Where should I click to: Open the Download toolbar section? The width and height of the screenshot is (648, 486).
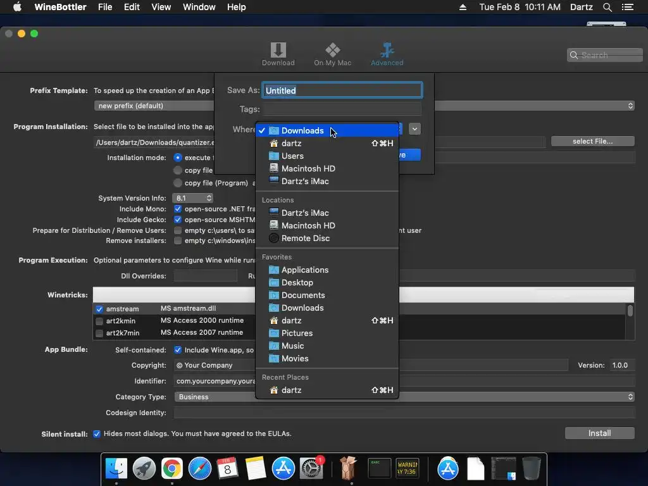point(278,54)
